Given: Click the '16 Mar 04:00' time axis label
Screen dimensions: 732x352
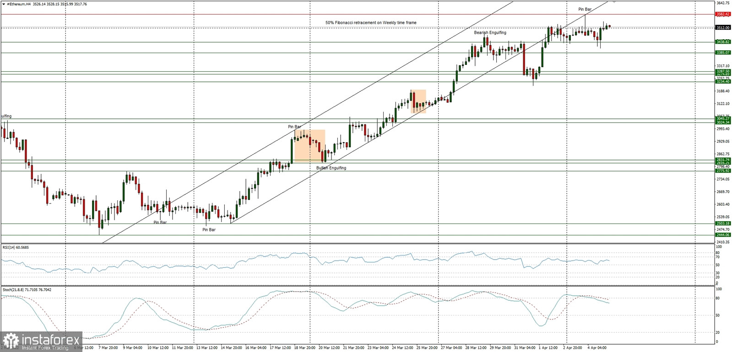Looking at the screenshot, I should click(x=255, y=347).
